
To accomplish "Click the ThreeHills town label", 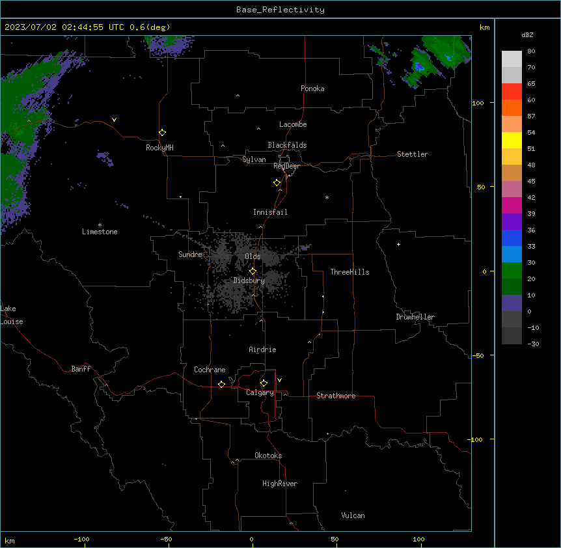I will [x=349, y=272].
